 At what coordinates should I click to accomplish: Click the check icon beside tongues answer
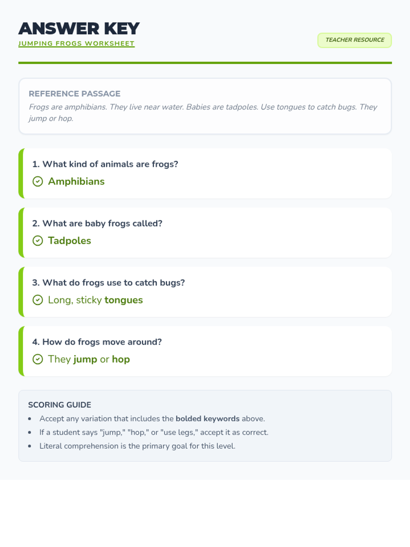click(x=38, y=300)
